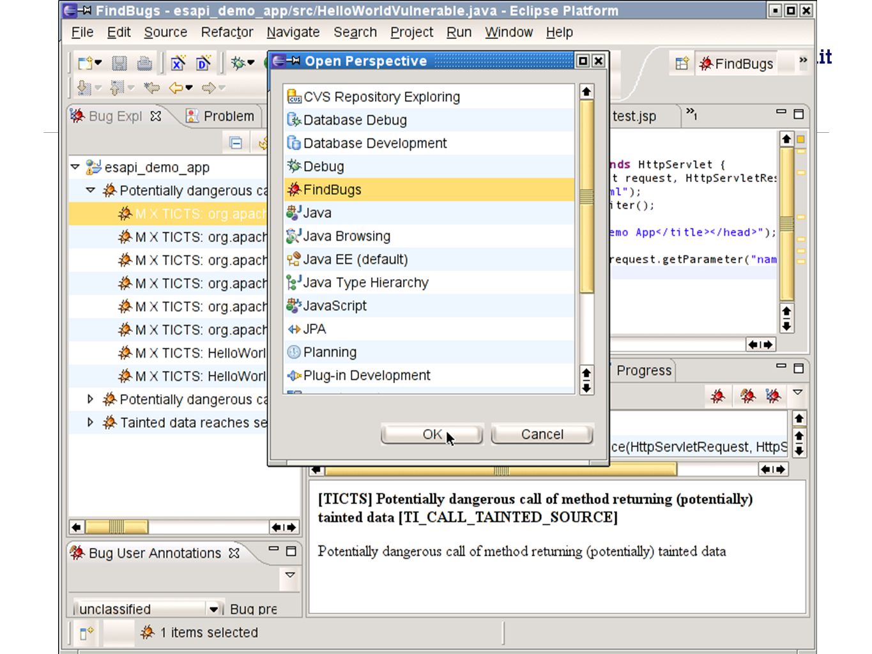The width and height of the screenshot is (872, 654).
Task: Click the yellow Back navigation arrow
Action: tap(176, 87)
